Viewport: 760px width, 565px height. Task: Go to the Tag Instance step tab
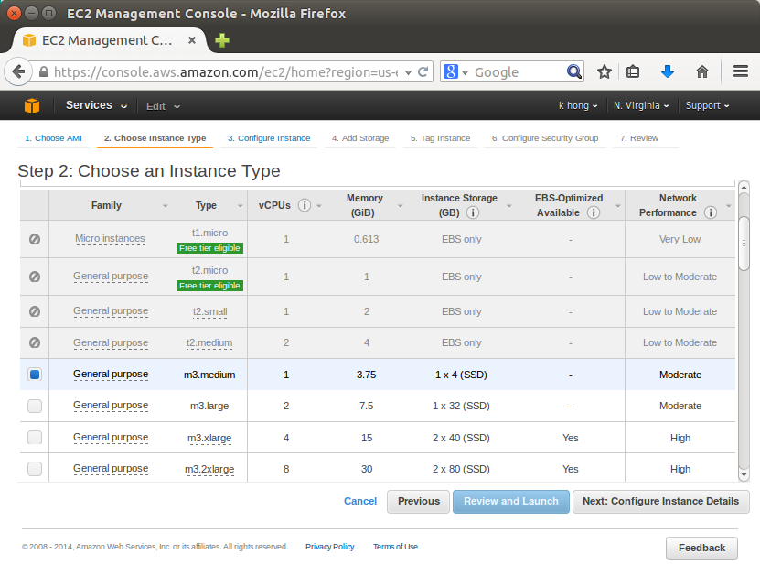point(440,138)
